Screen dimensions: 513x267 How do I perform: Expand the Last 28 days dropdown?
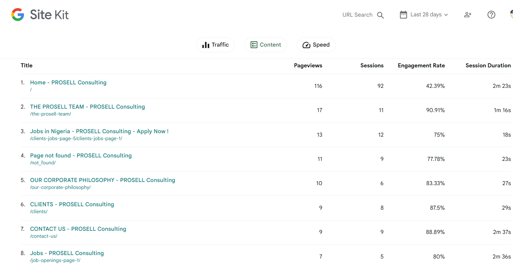coord(424,15)
